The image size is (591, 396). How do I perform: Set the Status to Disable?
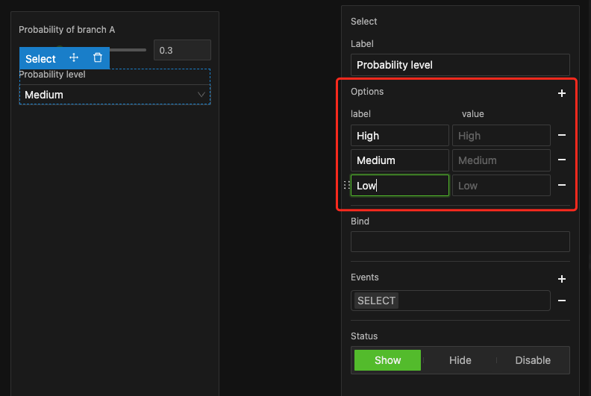click(x=533, y=360)
